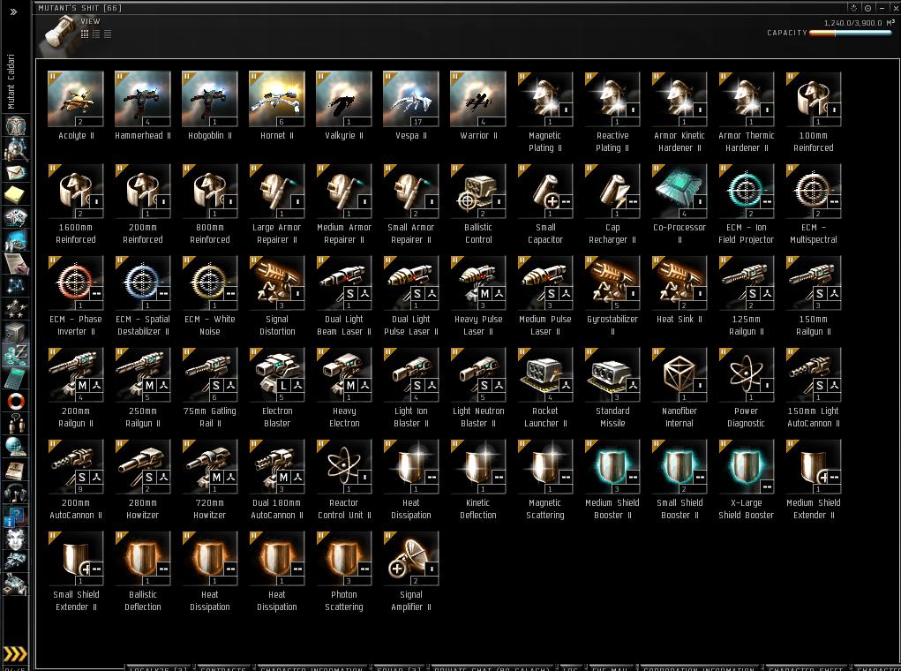Image resolution: width=901 pixels, height=671 pixels.
Task: Click the yellow triple-chevron at sidebar bottom
Action: (15, 653)
